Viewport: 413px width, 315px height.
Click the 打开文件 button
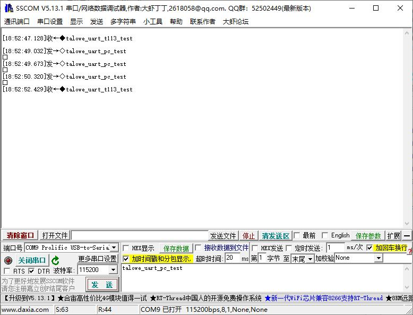tap(55, 235)
